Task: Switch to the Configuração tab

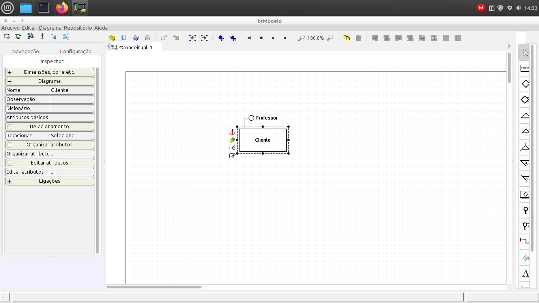Action: tap(75, 52)
